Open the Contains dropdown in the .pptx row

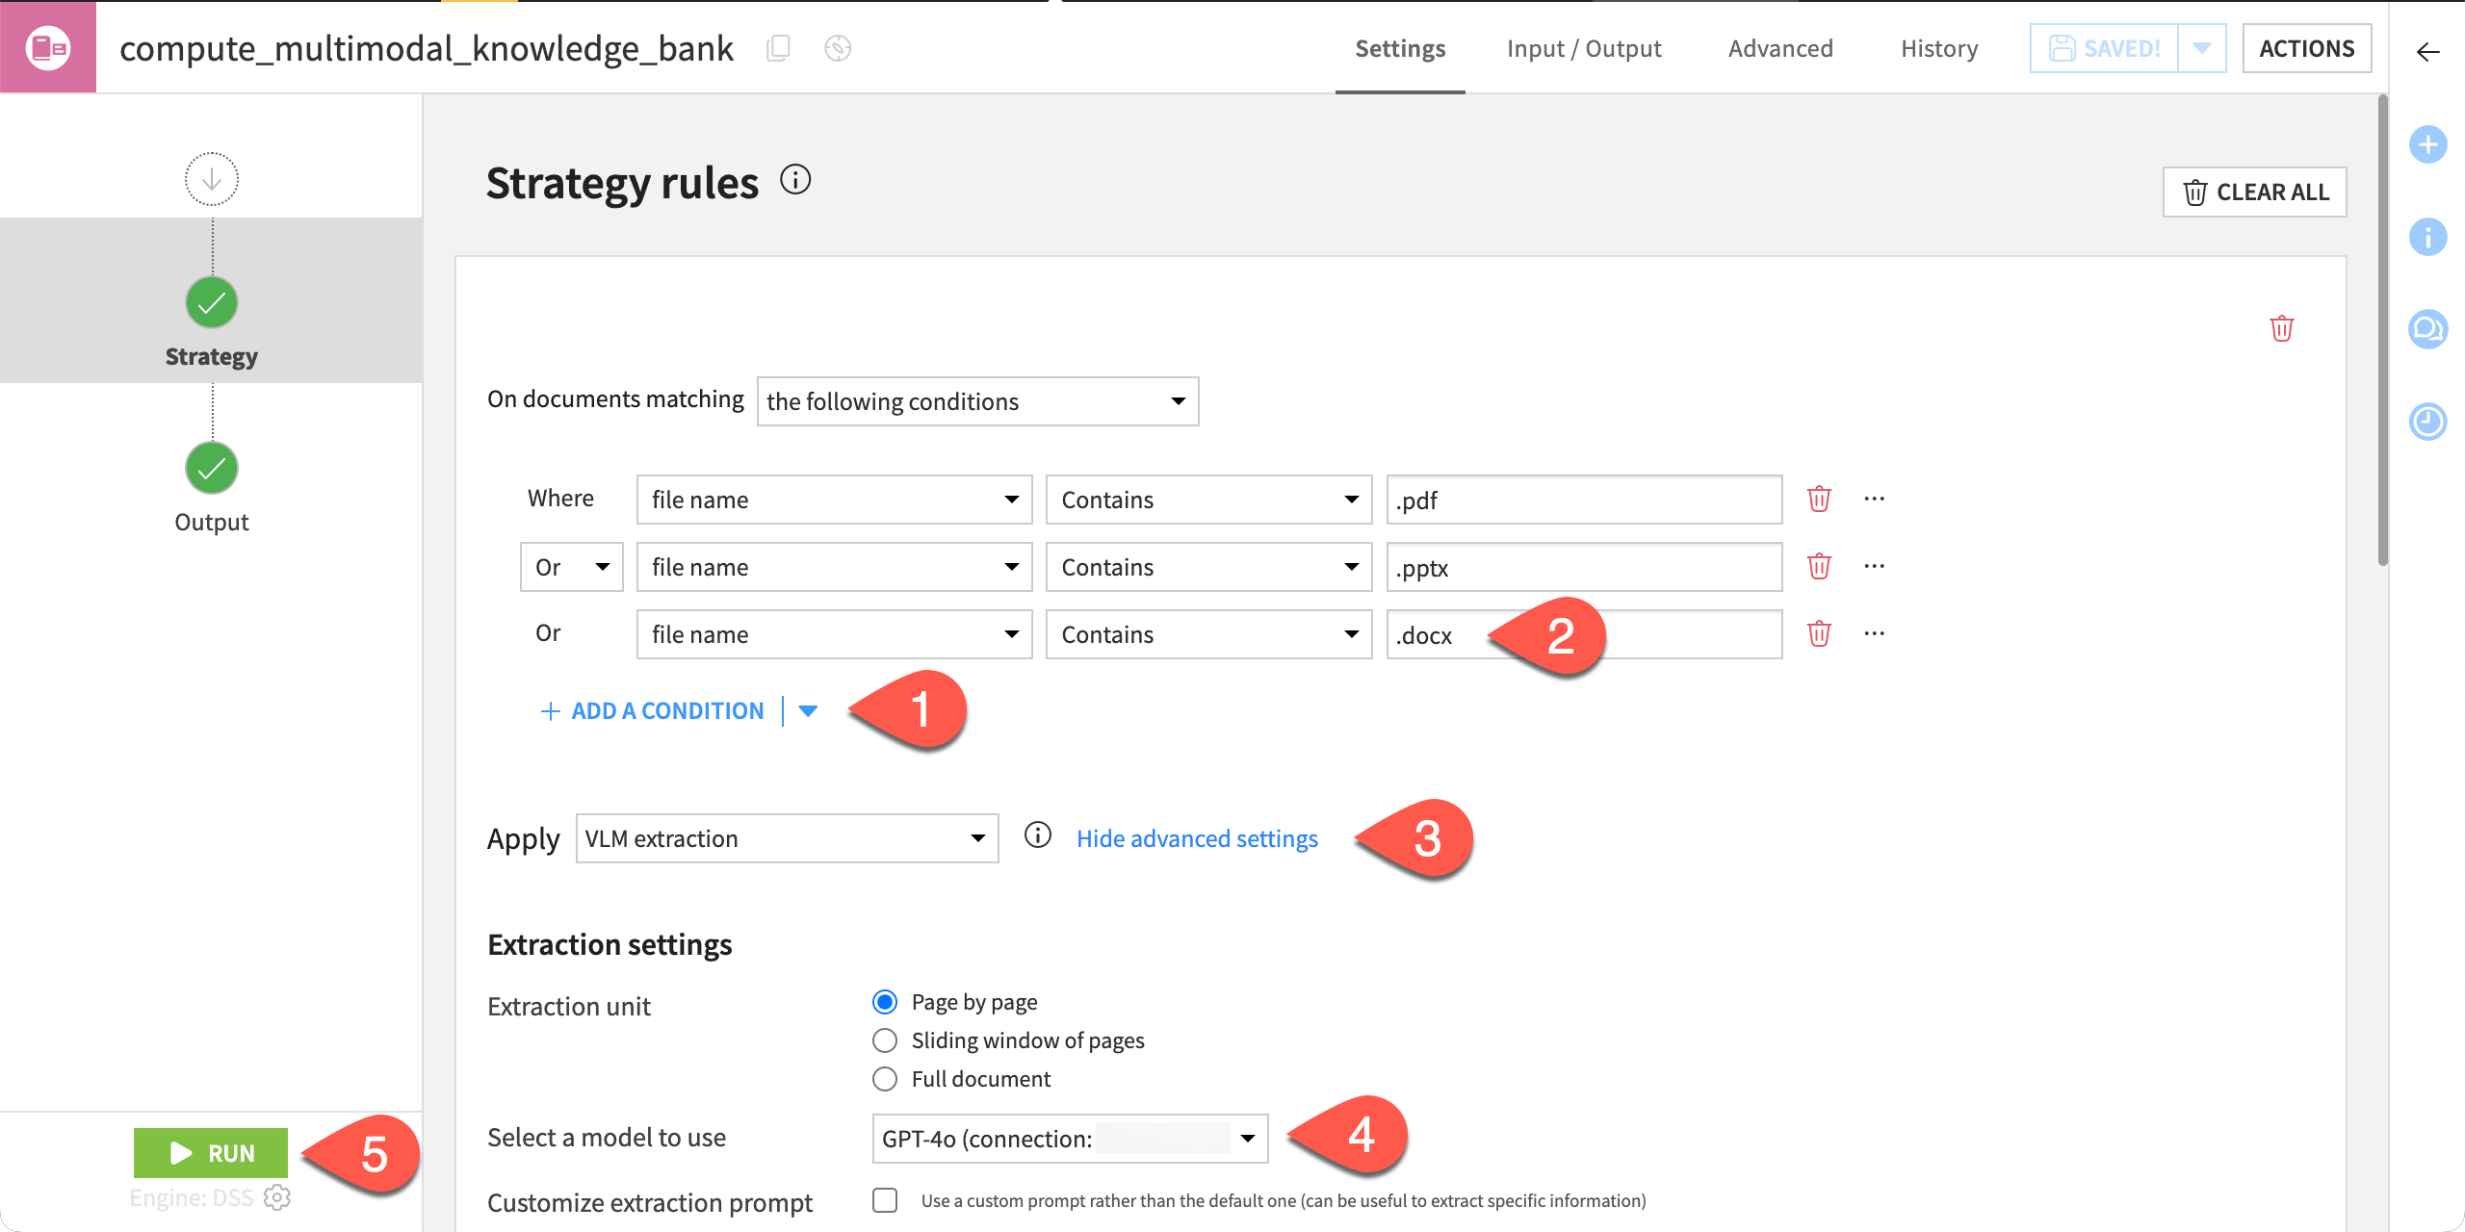click(1208, 567)
